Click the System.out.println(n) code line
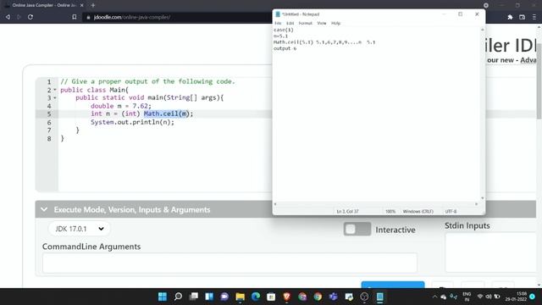This screenshot has height=305, width=542. pos(132,122)
